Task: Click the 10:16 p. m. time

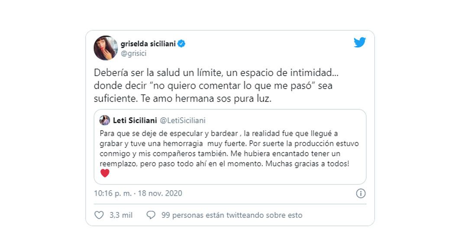Action: [113, 193]
